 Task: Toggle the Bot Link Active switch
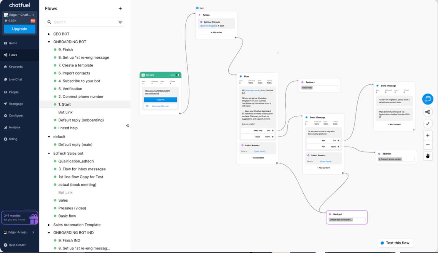pos(178,75)
